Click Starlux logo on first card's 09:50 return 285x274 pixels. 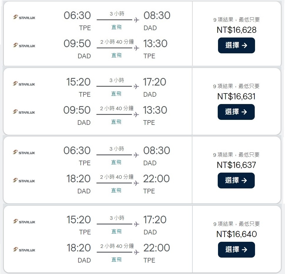click(24, 45)
